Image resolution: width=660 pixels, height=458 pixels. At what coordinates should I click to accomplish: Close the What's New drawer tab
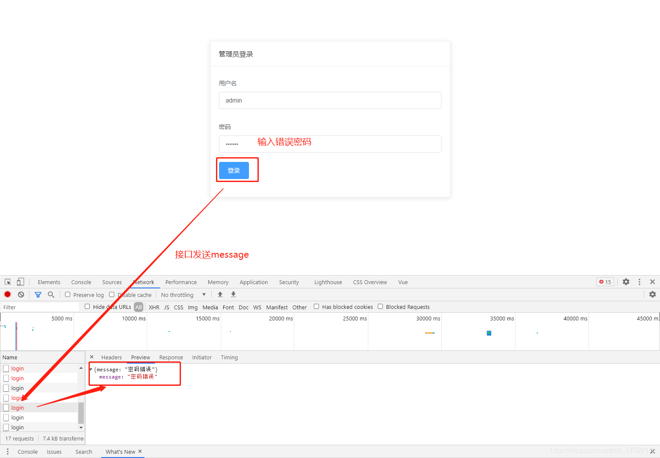(140, 451)
